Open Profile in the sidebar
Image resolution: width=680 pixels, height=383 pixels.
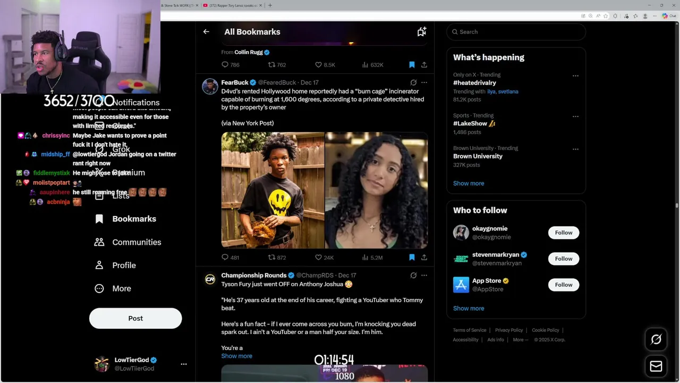pos(115,265)
